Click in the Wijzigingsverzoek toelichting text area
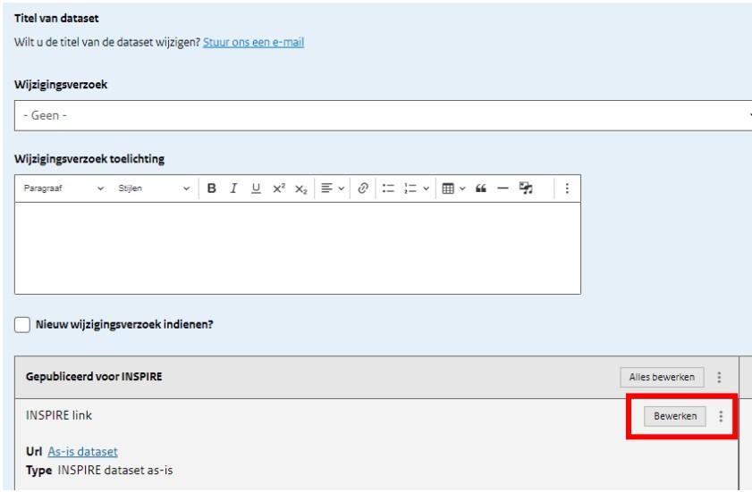Image resolution: width=752 pixels, height=492 pixels. coord(298,248)
